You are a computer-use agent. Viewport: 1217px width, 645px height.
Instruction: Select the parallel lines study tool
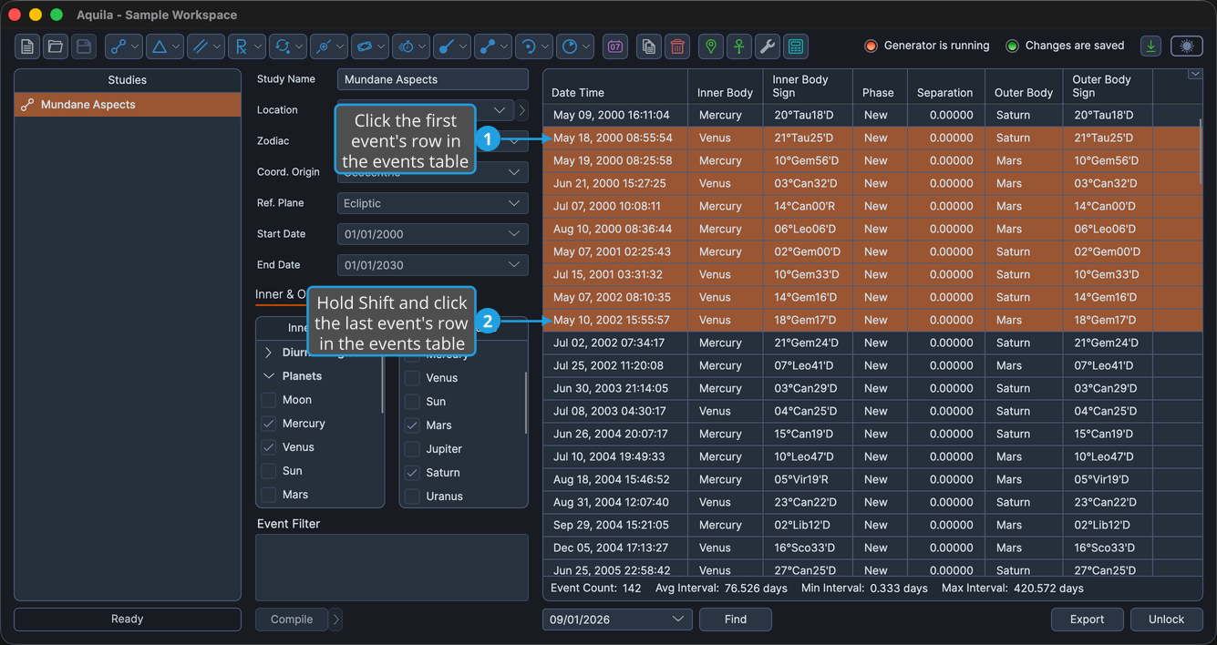click(x=206, y=46)
